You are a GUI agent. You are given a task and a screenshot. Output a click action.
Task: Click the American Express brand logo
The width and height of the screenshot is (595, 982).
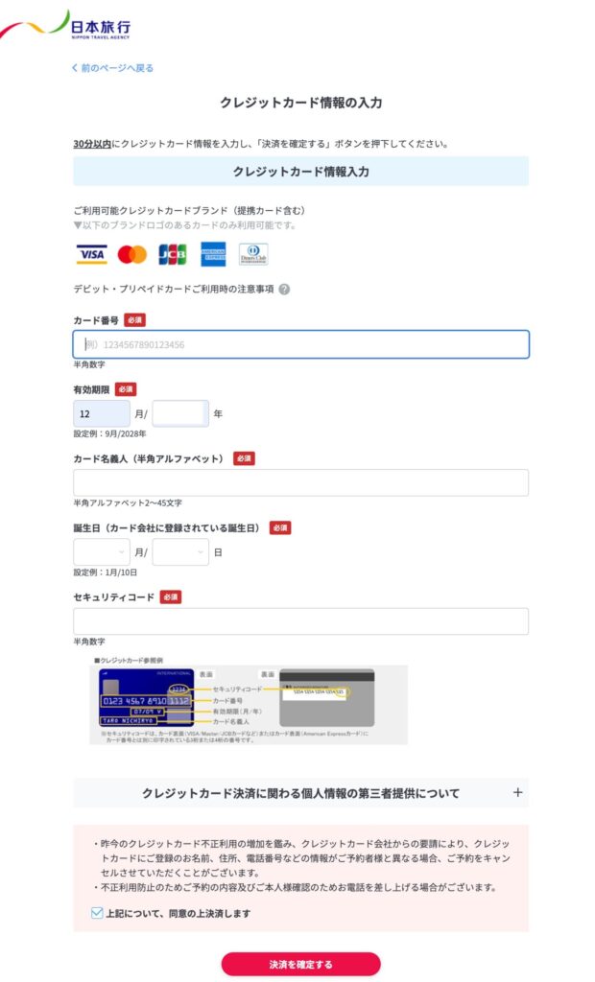pyautogui.click(x=213, y=254)
